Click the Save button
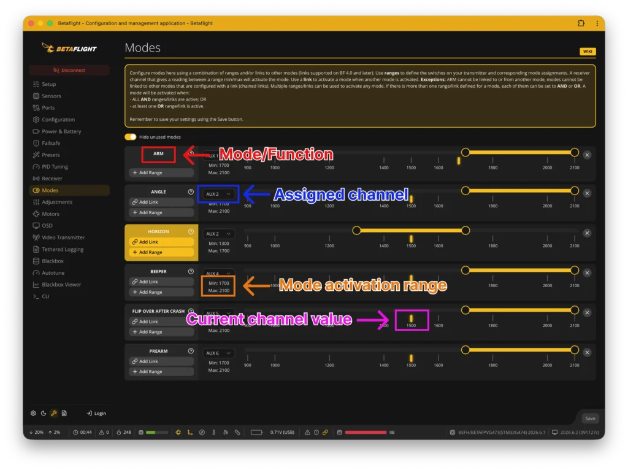Screen dimensions: 628x470 coord(590,418)
